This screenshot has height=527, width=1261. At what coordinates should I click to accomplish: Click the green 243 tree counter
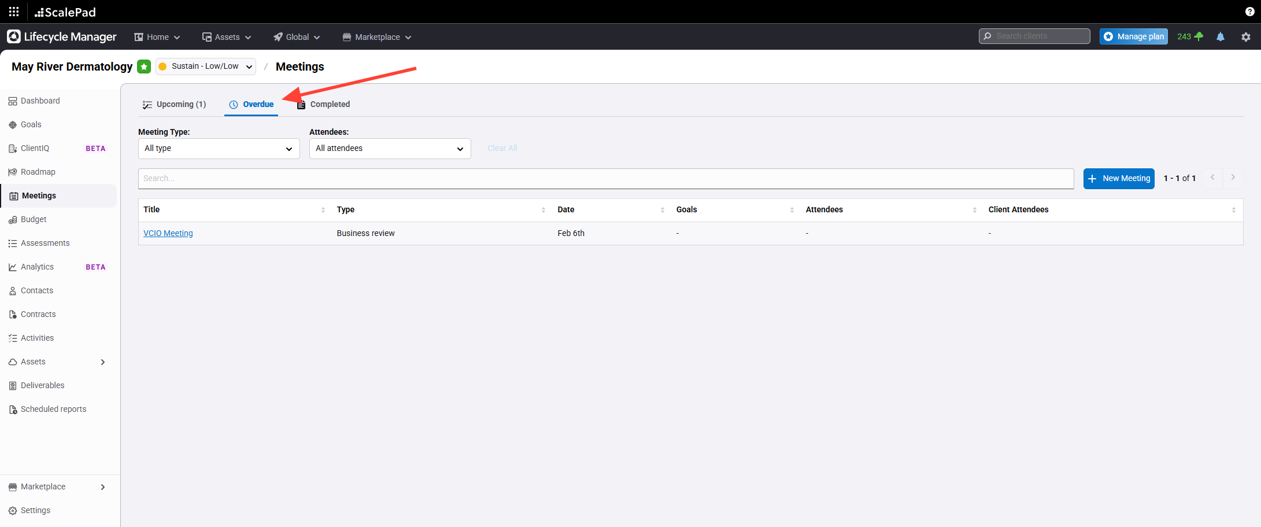(x=1190, y=36)
